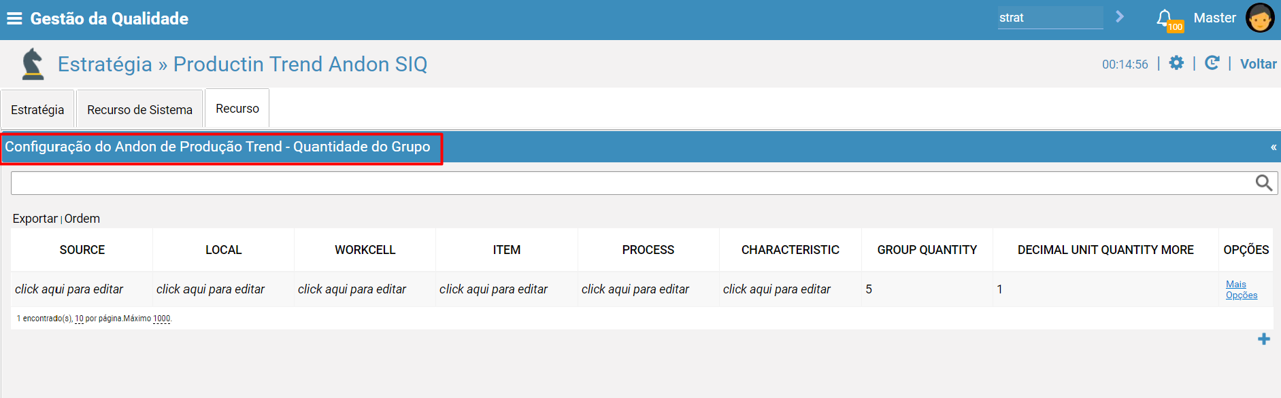Edit the CHARACTERISTIC cell placeholder
1281x398 pixels.
pyautogui.click(x=777, y=289)
